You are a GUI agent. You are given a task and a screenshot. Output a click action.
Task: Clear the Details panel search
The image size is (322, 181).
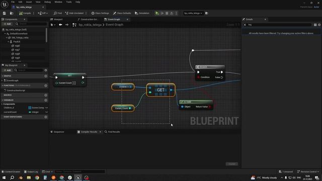click(x=245, y=25)
